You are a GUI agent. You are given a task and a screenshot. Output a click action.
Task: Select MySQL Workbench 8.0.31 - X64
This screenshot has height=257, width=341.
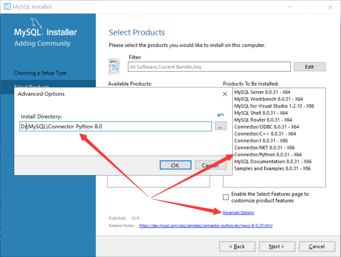click(x=268, y=99)
